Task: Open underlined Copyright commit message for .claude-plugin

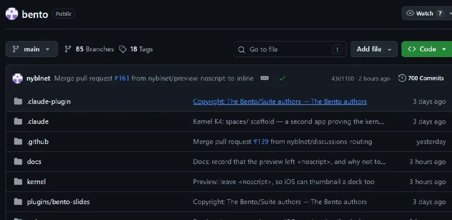Action: (x=280, y=101)
